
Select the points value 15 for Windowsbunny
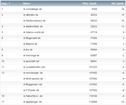tap(123, 21)
